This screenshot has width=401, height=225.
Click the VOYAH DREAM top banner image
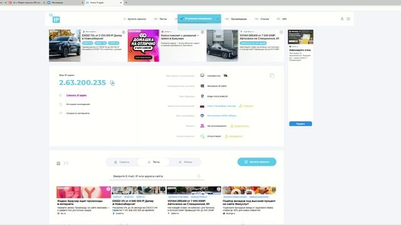[x=222, y=46]
